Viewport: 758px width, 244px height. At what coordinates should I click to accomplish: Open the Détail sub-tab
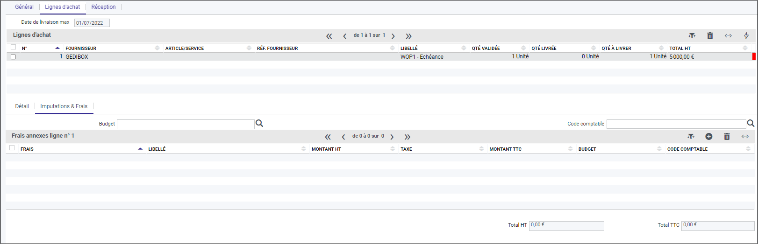click(22, 106)
